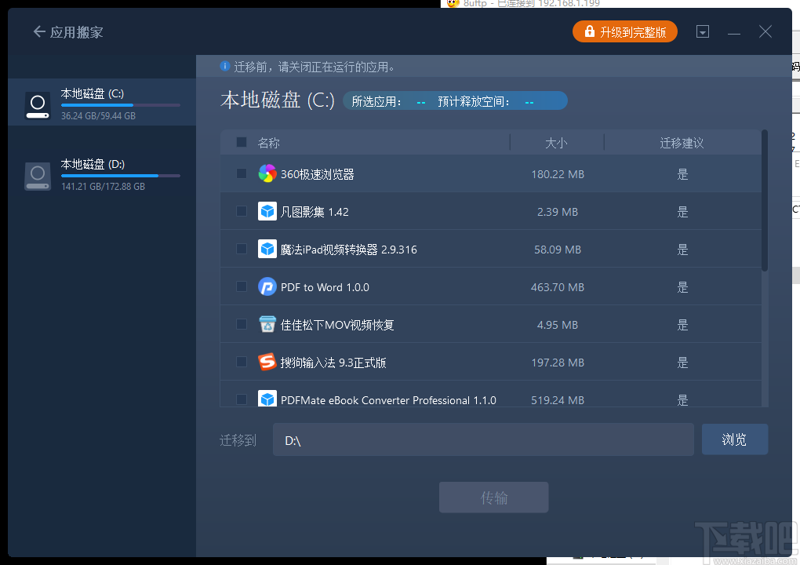Click the back arrow beside 应用搬家
Image resolution: width=800 pixels, height=565 pixels.
coord(38,31)
